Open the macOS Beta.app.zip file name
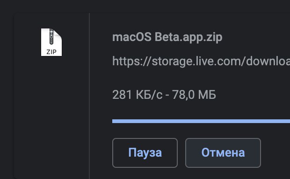The height and width of the screenshot is (179, 290). click(167, 37)
